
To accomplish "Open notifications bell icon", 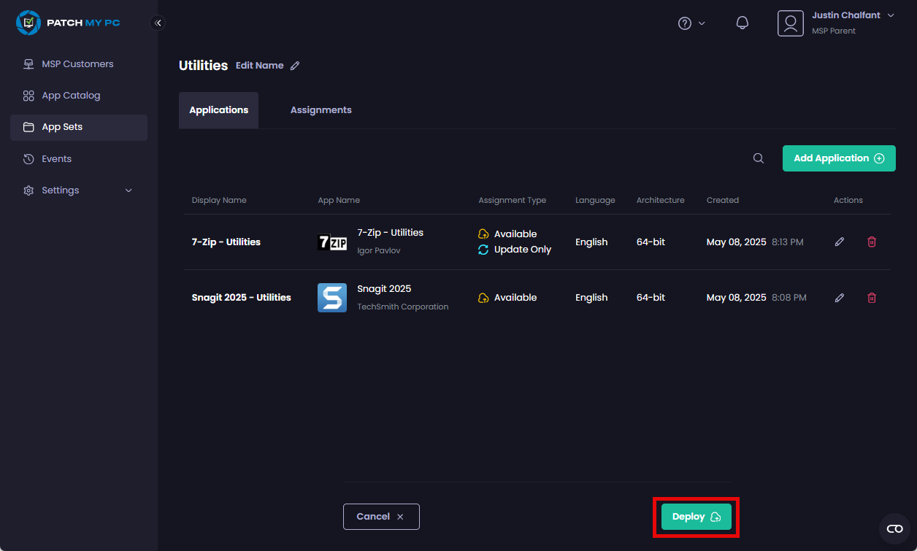I will (x=743, y=23).
